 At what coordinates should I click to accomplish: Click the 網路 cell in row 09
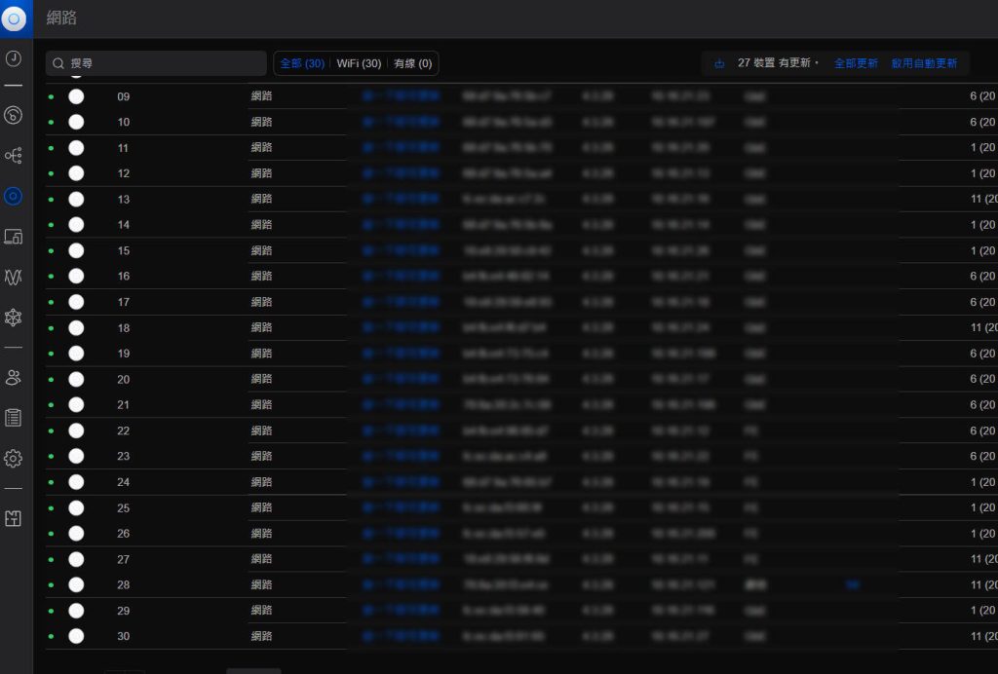click(x=261, y=96)
